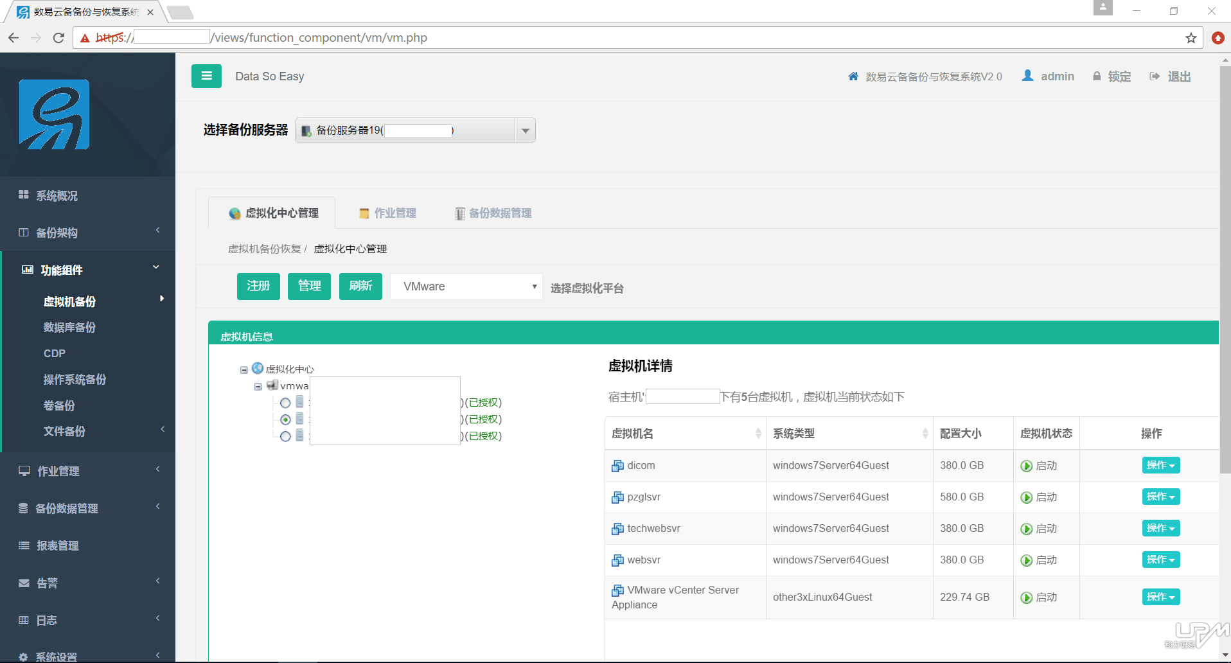1231x663 pixels.
Task: Select the second (checked) host radio button
Action: (x=285, y=420)
